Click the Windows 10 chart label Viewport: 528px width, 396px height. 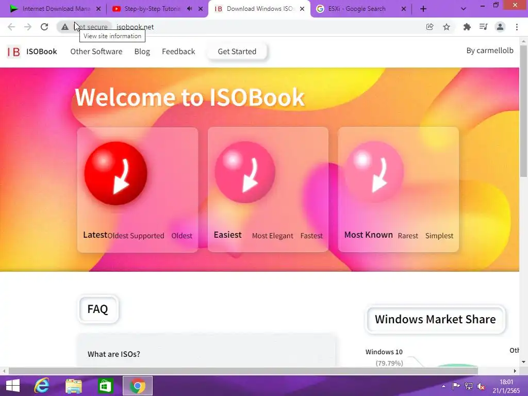384,352
